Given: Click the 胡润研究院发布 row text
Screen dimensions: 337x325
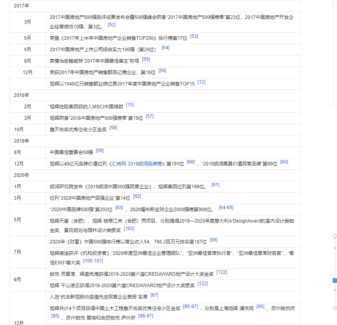Looking at the screenshot, I should tap(129, 187).
